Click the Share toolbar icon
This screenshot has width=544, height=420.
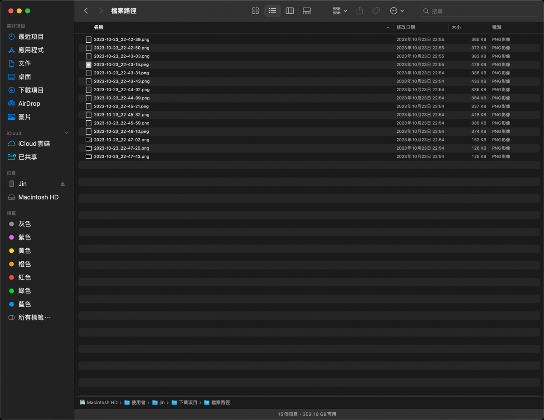pos(359,10)
